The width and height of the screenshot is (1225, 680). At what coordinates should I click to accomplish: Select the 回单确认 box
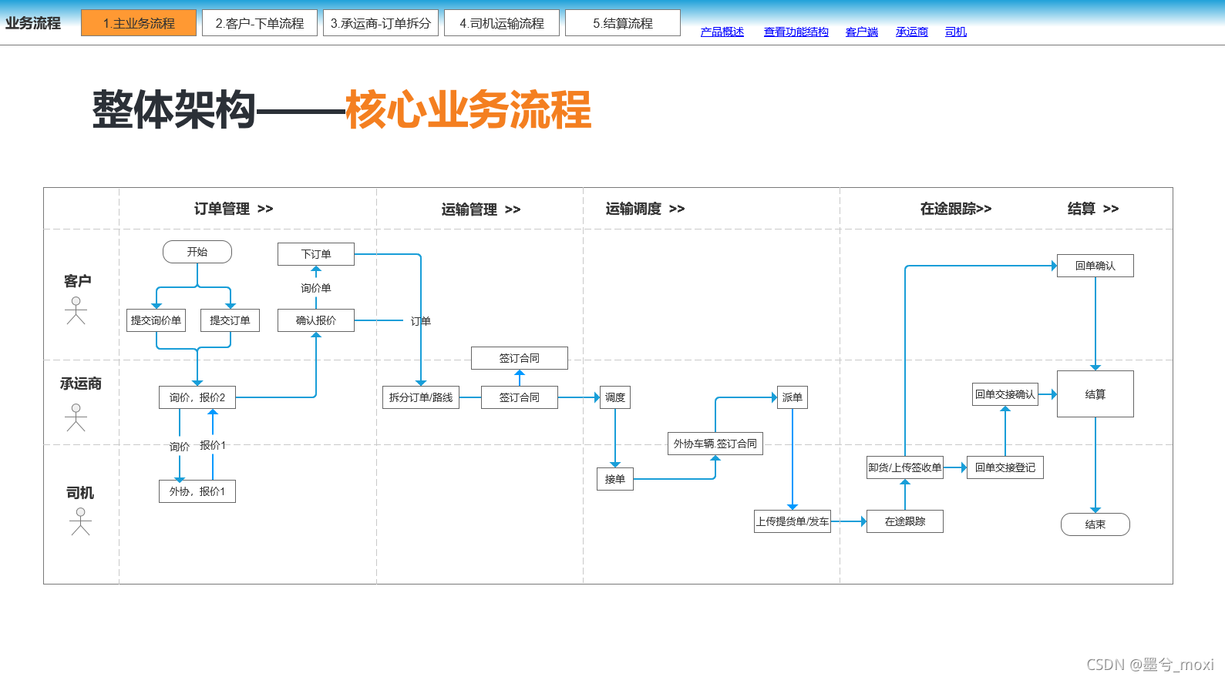(x=1095, y=266)
